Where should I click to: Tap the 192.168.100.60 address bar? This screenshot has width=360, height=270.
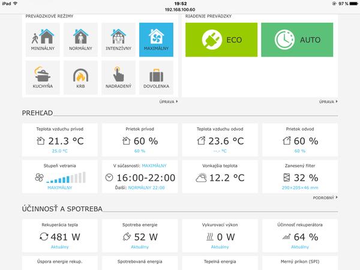pos(180,10)
